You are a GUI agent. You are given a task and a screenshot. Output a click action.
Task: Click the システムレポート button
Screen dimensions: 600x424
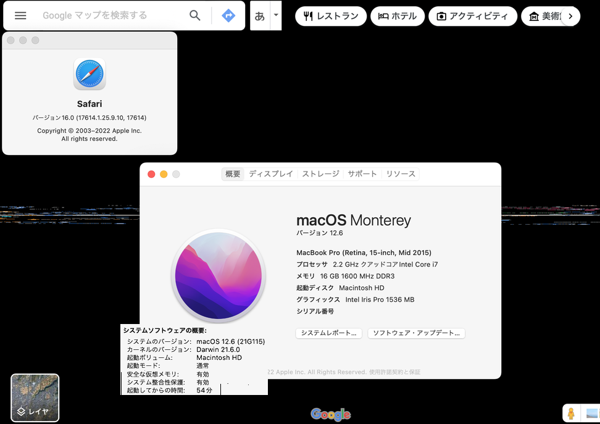[328, 333]
